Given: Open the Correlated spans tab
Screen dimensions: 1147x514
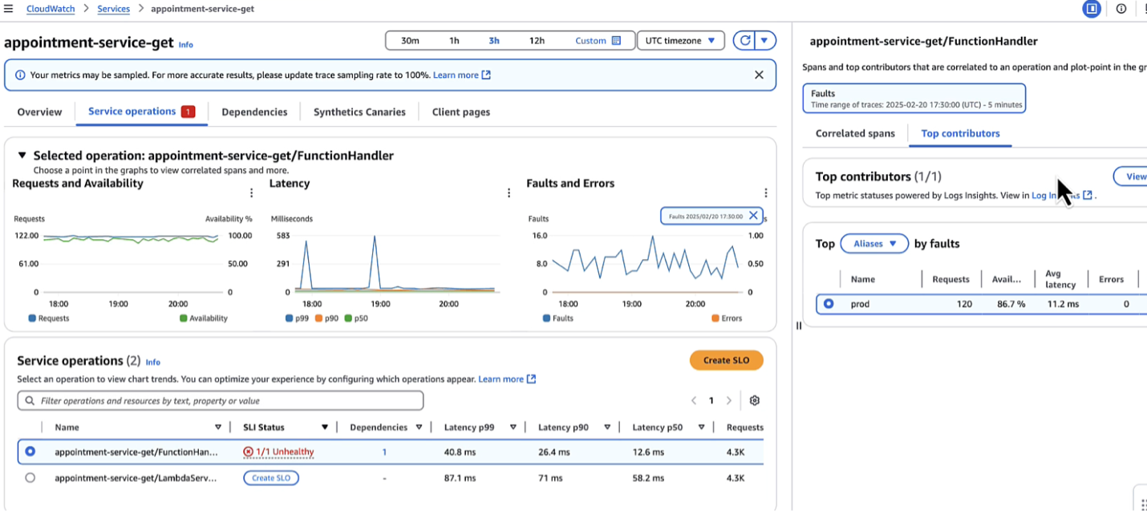Looking at the screenshot, I should (855, 133).
